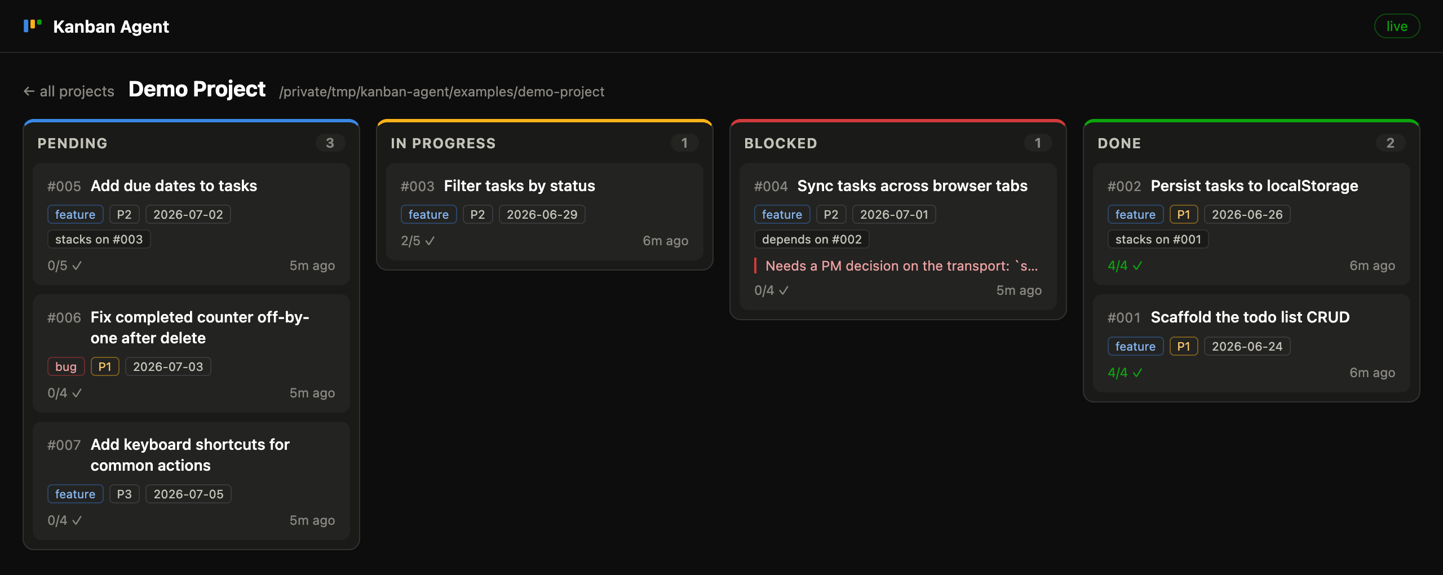Click the depends on #002 tag

pyautogui.click(x=812, y=239)
